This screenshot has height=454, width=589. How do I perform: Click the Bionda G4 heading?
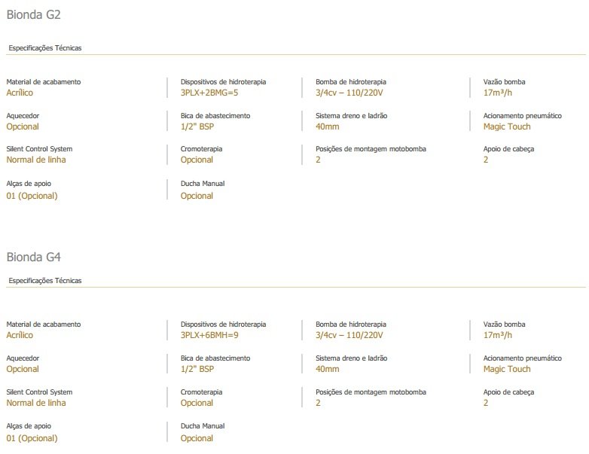click(33, 257)
